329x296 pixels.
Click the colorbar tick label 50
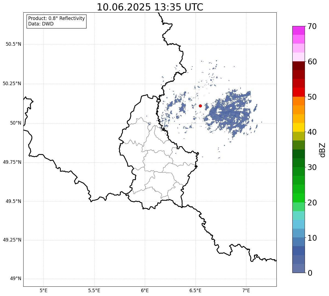point(312,97)
